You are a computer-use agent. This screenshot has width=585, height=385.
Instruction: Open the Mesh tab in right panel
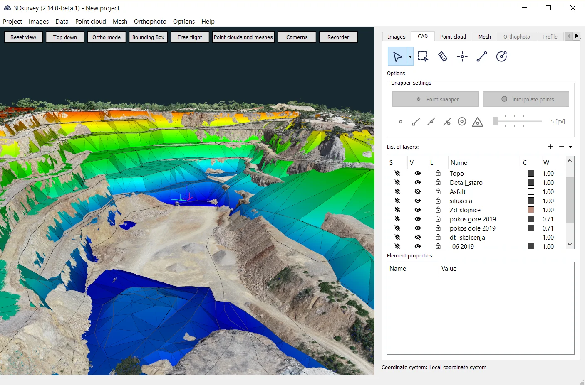[485, 37]
